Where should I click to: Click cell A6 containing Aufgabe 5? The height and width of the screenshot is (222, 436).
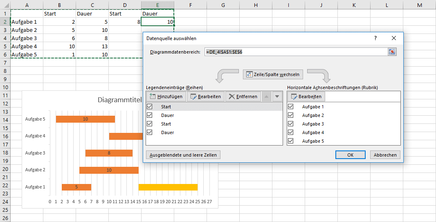point(27,54)
